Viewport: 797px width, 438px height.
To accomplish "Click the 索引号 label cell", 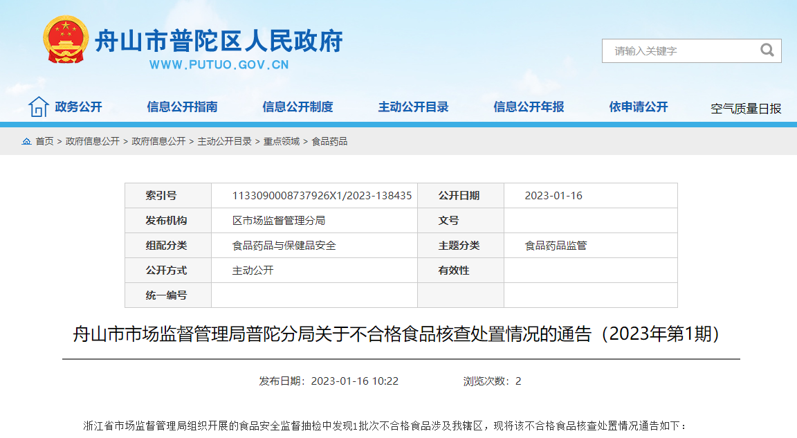I will pos(168,196).
